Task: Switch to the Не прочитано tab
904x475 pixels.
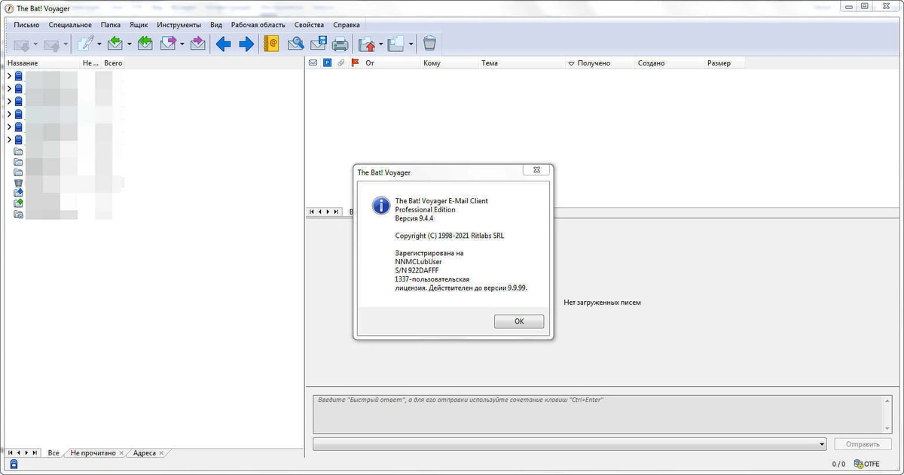Action: [93, 453]
